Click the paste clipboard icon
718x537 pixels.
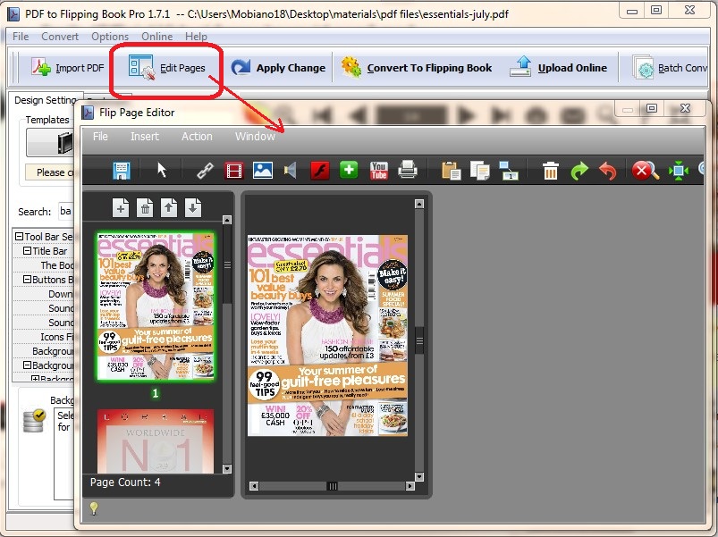451,171
